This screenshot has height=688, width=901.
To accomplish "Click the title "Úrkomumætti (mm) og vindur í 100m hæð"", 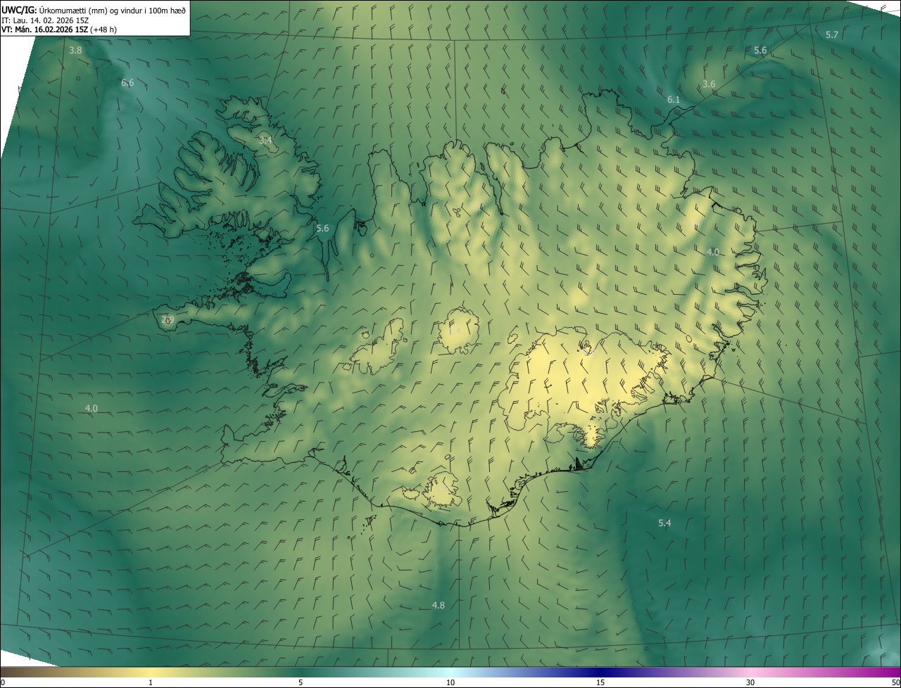I will (x=112, y=9).
